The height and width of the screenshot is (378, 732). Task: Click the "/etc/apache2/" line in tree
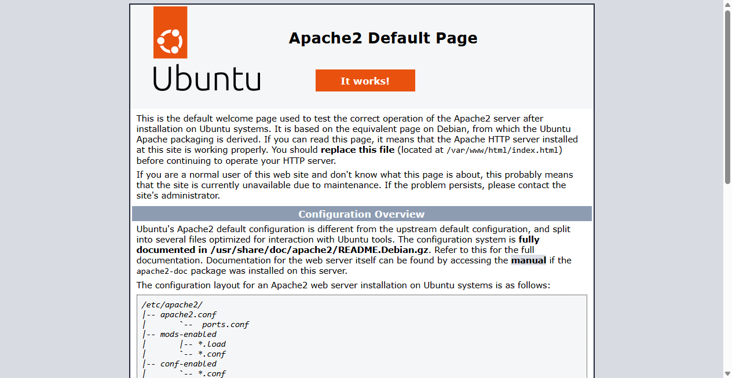coord(172,305)
